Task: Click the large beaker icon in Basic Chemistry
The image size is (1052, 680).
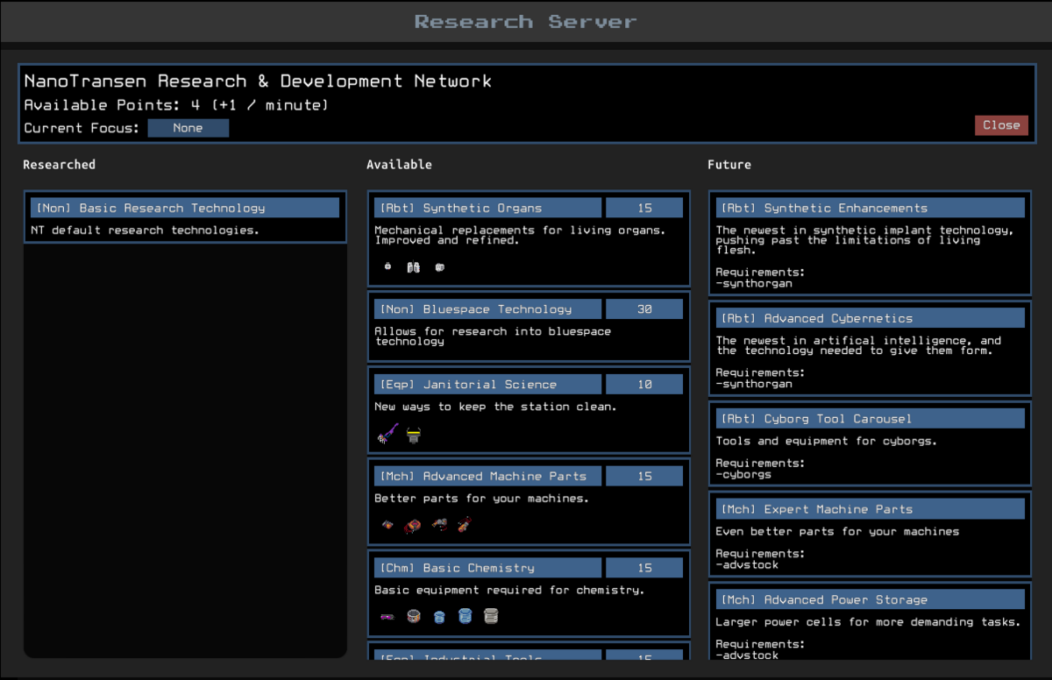Action: 466,615
